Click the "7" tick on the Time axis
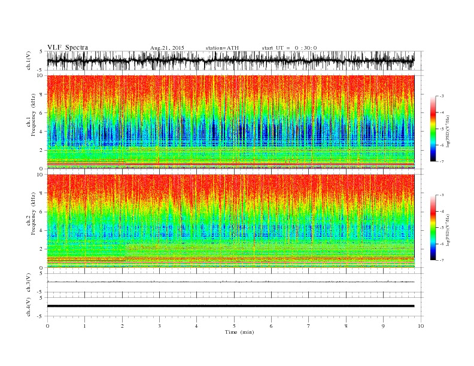This screenshot has height=366, width=474. pos(309,326)
